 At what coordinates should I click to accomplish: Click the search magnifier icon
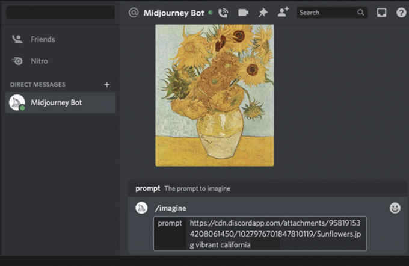point(361,13)
